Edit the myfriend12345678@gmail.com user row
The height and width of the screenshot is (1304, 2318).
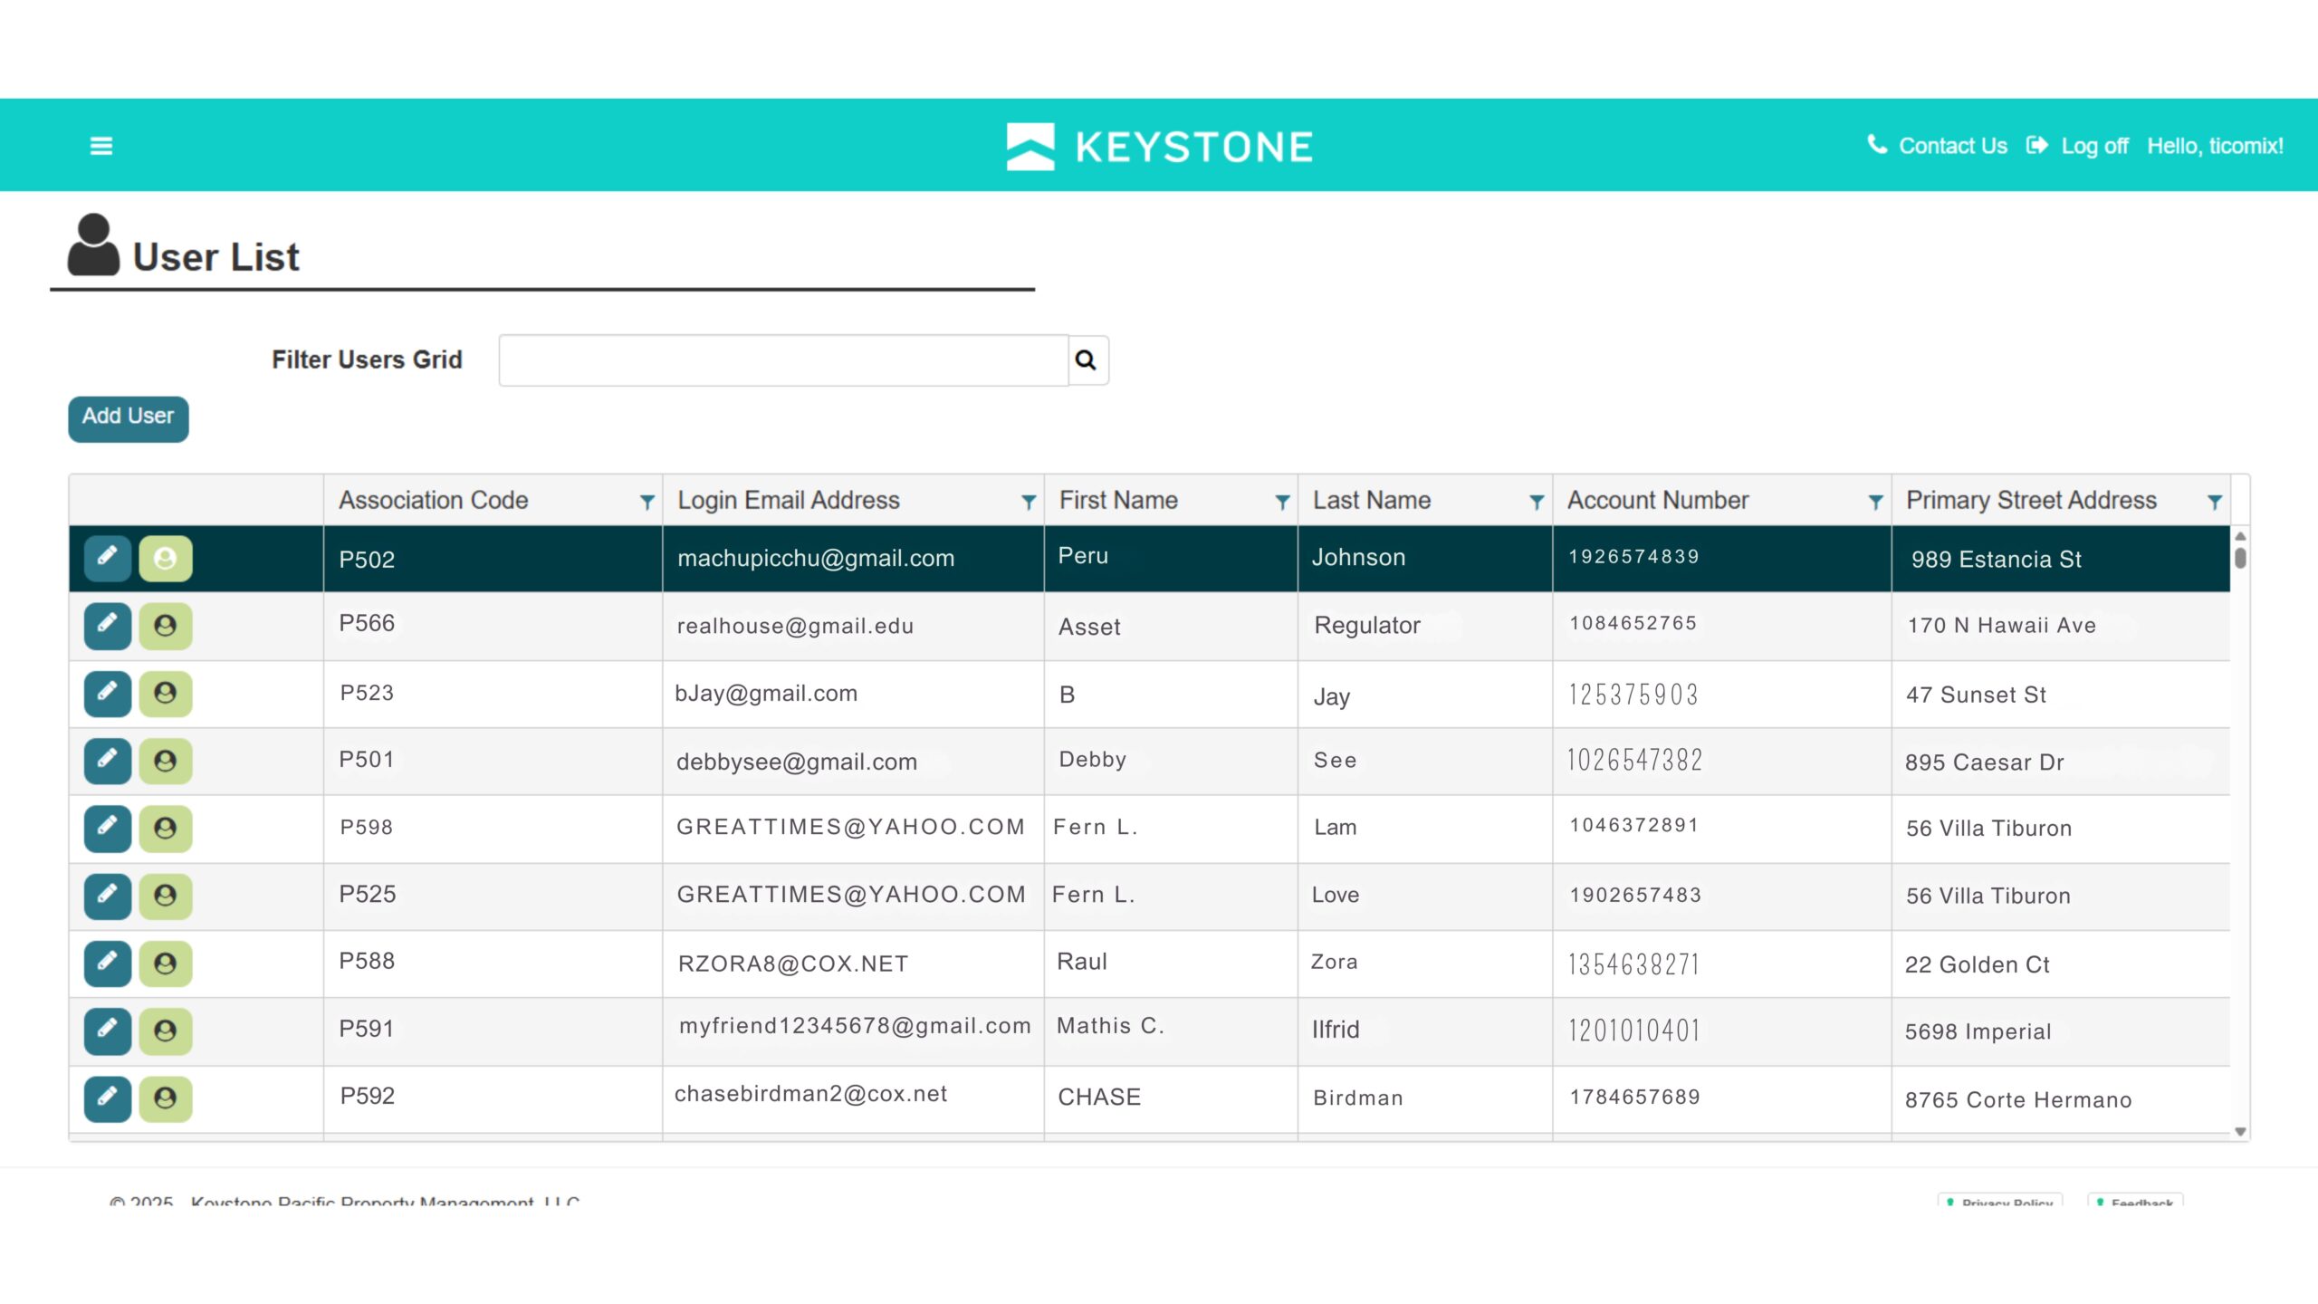[x=108, y=1031]
